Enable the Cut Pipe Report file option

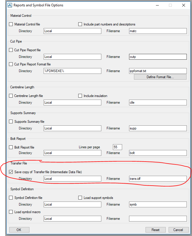pos(11,50)
